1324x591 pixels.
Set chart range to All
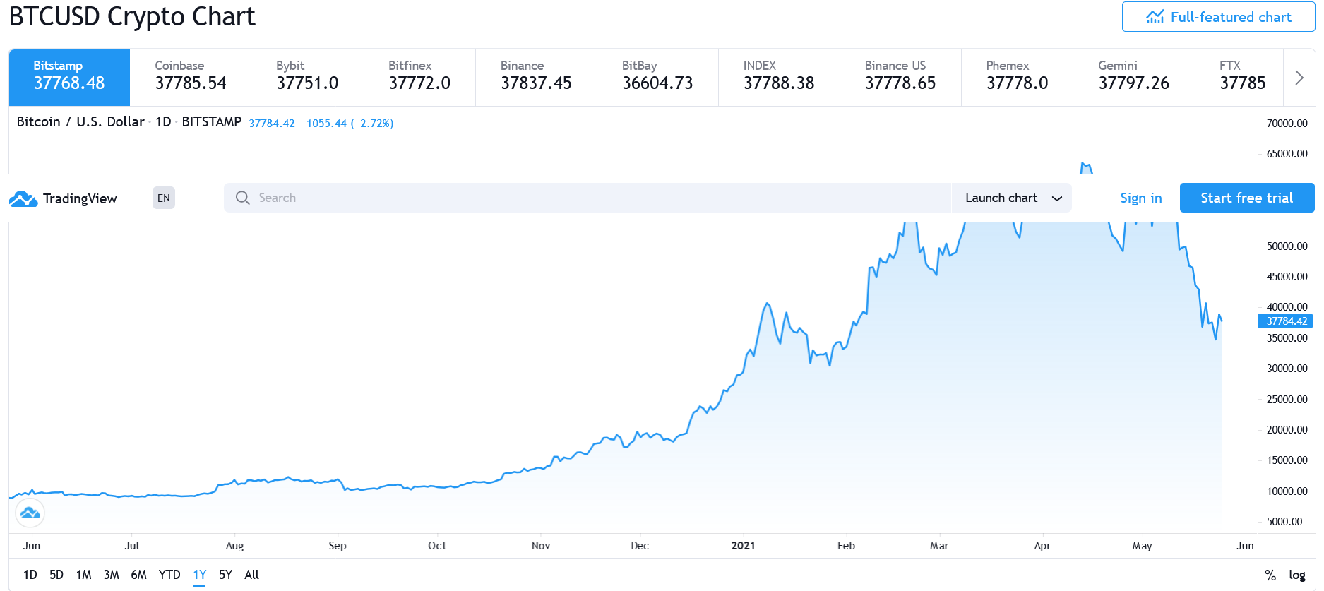[251, 575]
